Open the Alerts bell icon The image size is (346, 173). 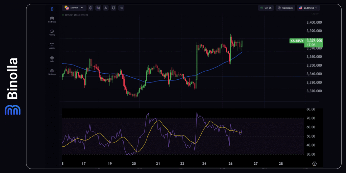52,45
